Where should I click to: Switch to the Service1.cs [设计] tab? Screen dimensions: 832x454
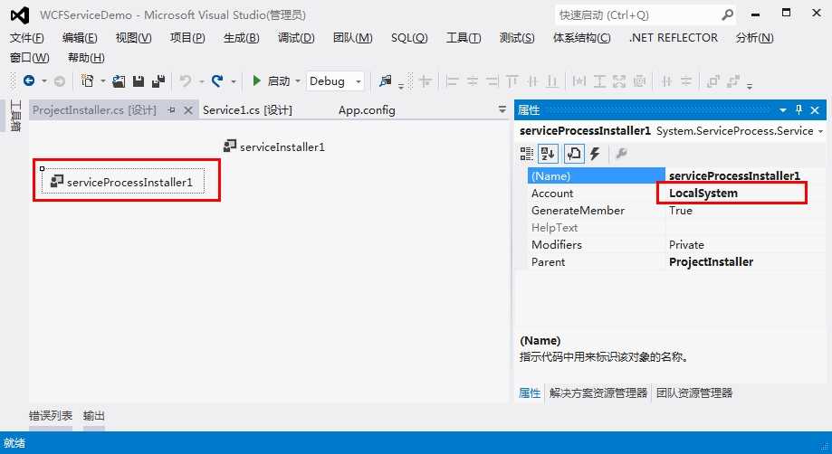[x=247, y=110]
